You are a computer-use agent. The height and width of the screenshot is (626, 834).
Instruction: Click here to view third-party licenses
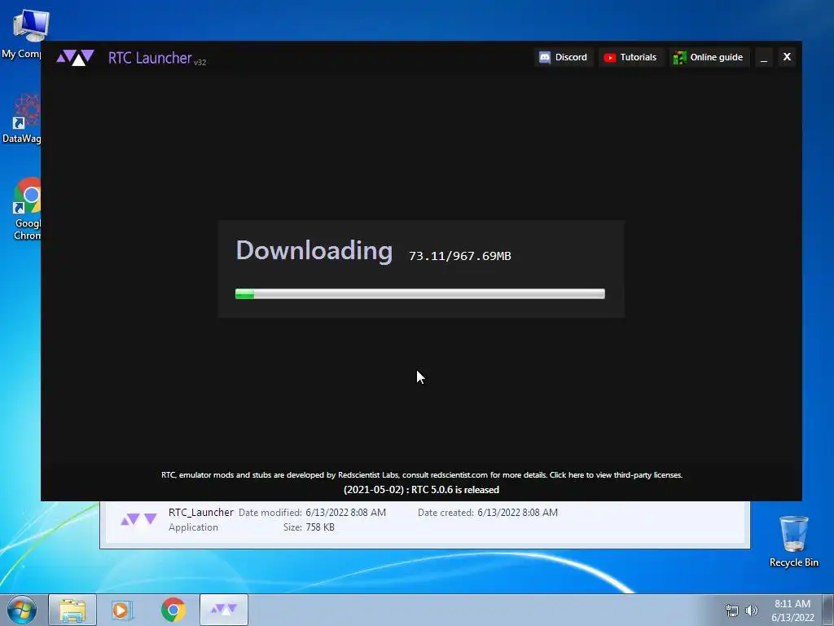[x=616, y=475]
